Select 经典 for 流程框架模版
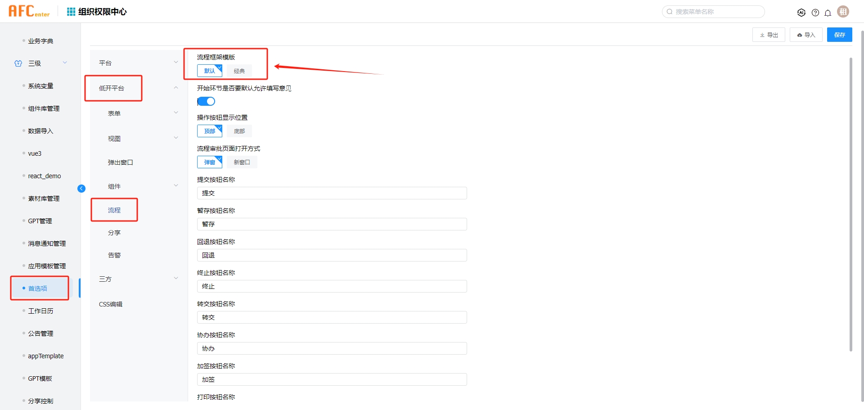 pyautogui.click(x=239, y=71)
